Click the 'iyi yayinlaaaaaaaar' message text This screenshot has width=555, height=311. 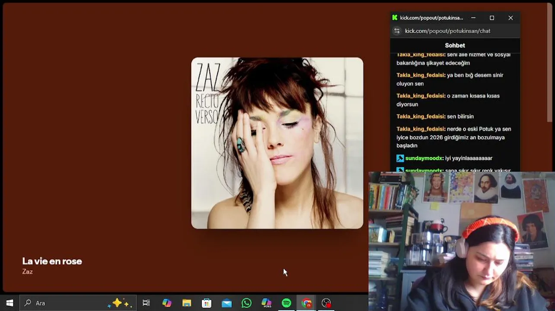[x=469, y=158]
